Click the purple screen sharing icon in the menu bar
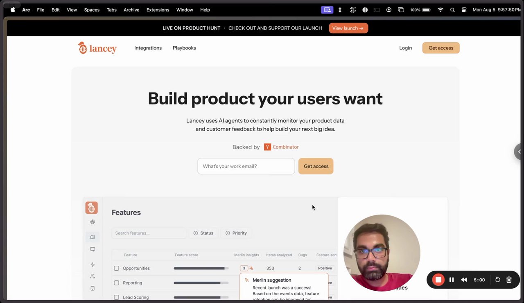 point(327,10)
